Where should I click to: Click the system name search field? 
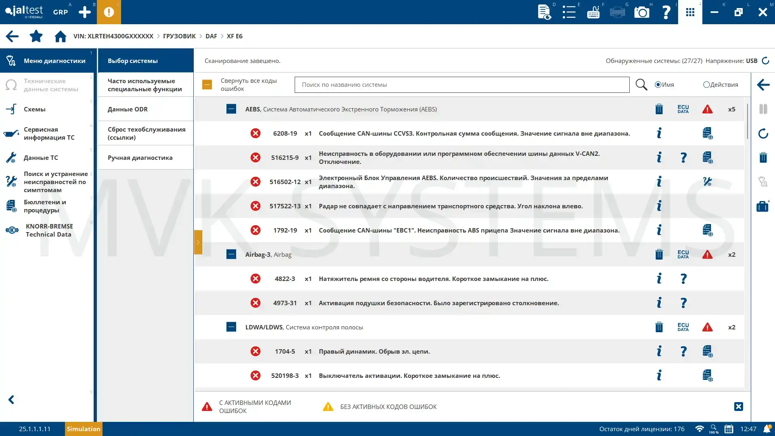[462, 85]
